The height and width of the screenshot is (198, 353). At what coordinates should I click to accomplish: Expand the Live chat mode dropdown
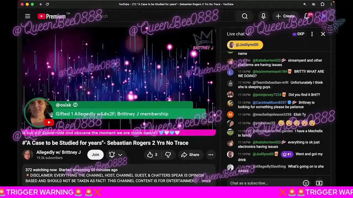238,34
